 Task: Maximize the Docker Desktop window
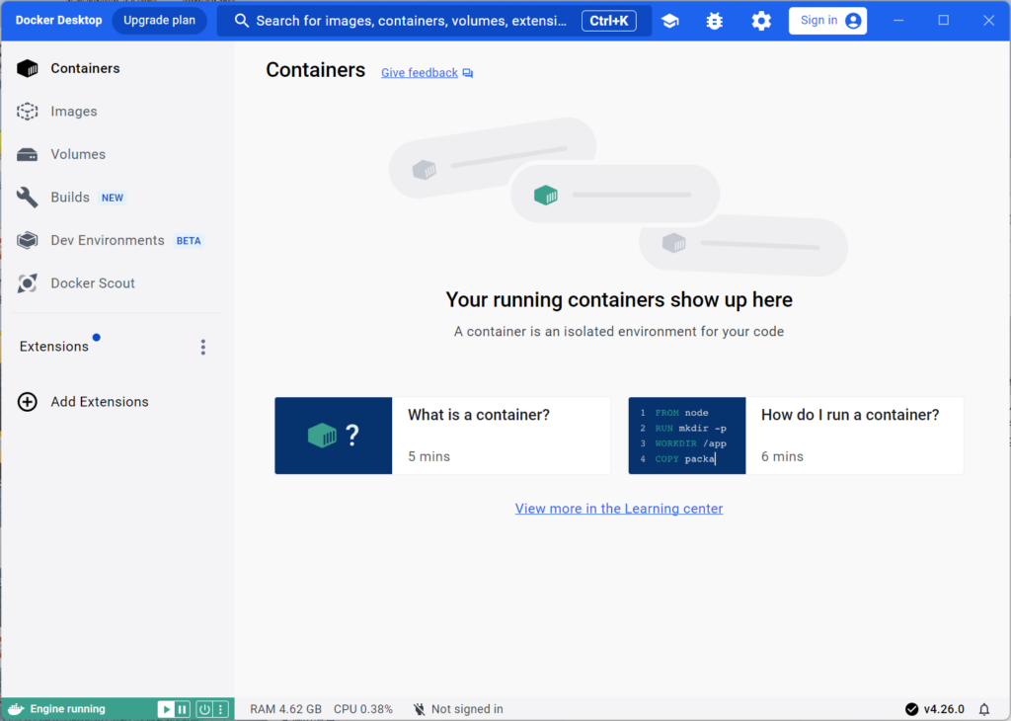943,21
